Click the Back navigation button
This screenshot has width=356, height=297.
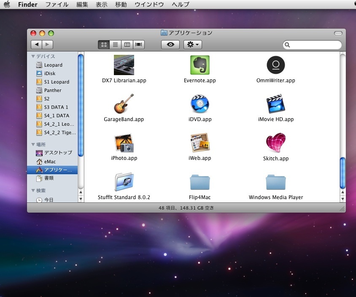pyautogui.click(x=37, y=45)
